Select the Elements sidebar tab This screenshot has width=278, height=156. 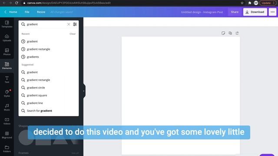(x=7, y=65)
